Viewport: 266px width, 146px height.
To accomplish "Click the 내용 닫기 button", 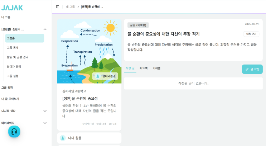I will (x=251, y=34).
